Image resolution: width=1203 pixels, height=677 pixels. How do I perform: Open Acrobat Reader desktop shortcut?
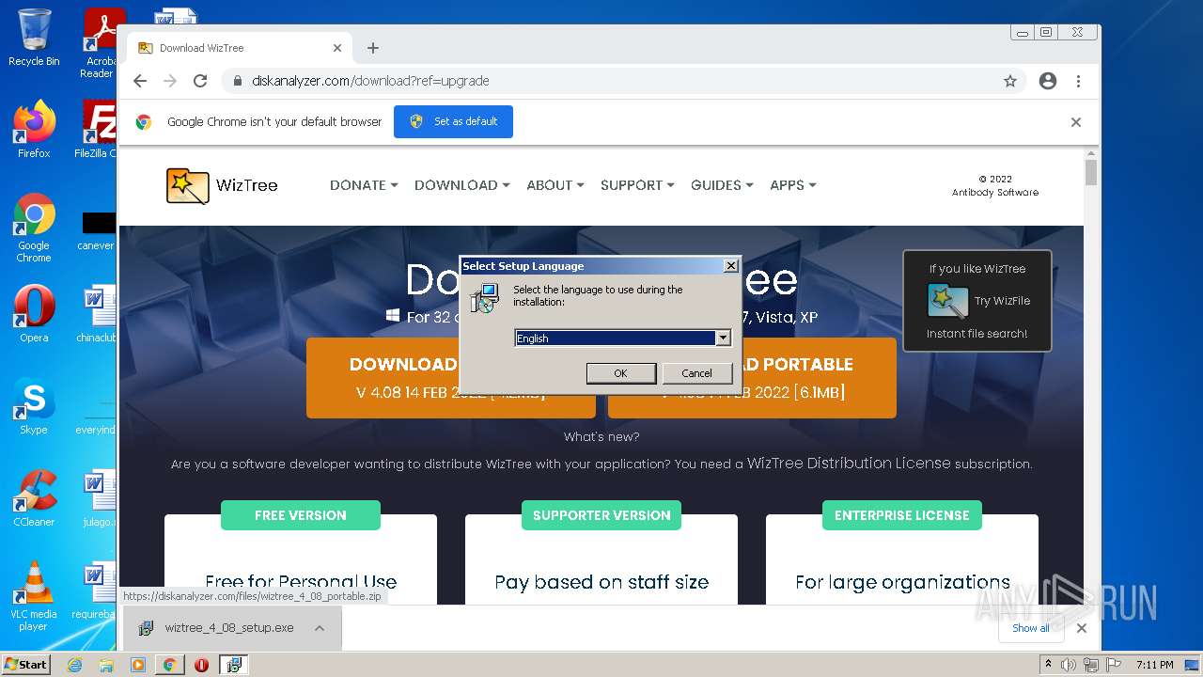click(x=99, y=42)
